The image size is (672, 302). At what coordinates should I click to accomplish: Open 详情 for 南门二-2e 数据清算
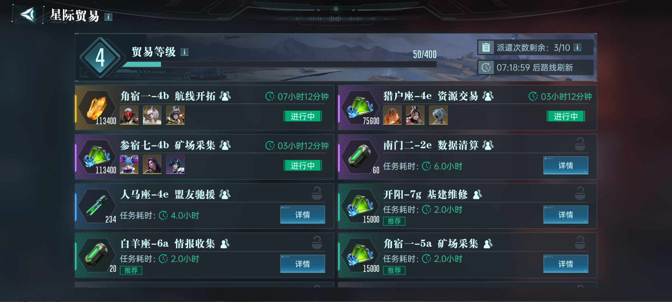pos(566,166)
